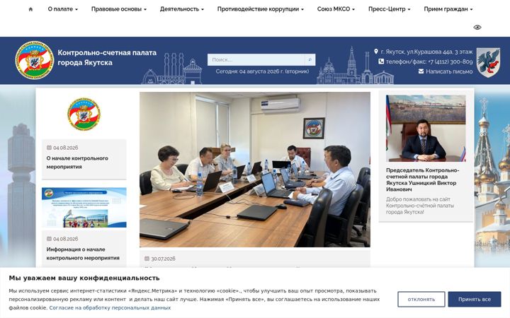Open the large meeting room photo
The width and height of the screenshot is (510, 318).
click(x=255, y=170)
